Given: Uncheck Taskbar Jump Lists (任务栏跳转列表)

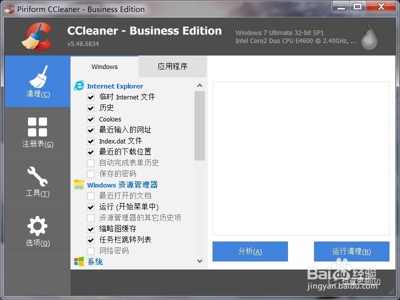Looking at the screenshot, I should (91, 240).
